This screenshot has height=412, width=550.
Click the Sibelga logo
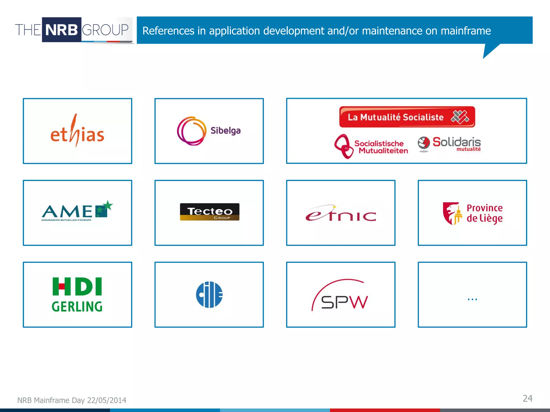[x=209, y=131]
